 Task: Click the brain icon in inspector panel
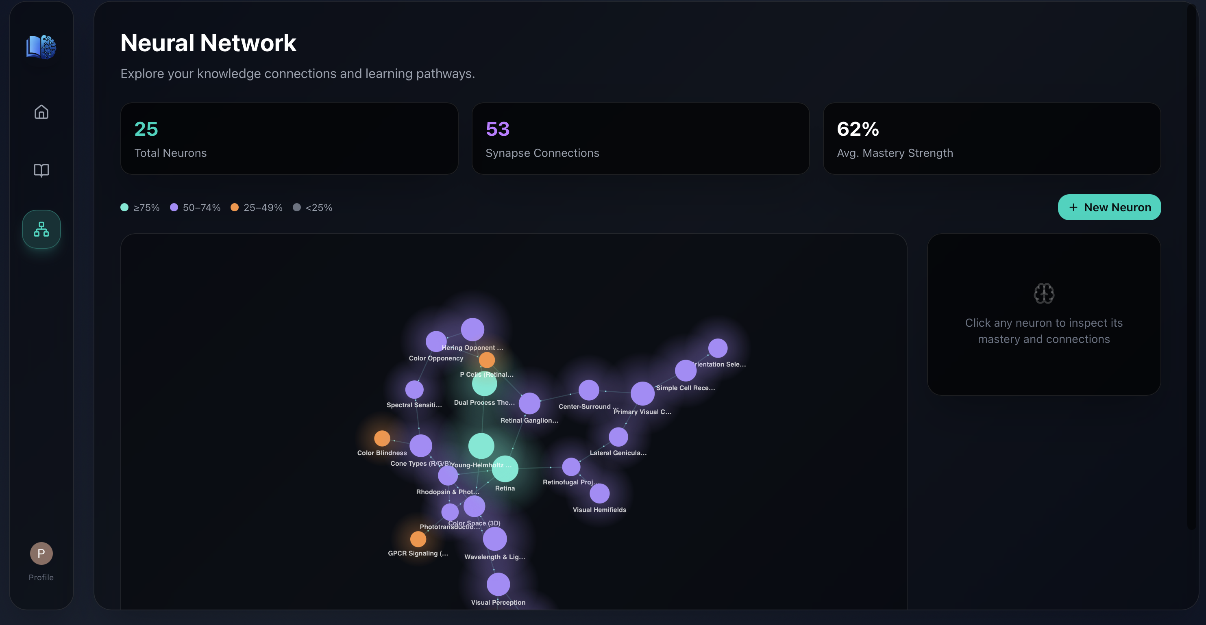tap(1043, 293)
